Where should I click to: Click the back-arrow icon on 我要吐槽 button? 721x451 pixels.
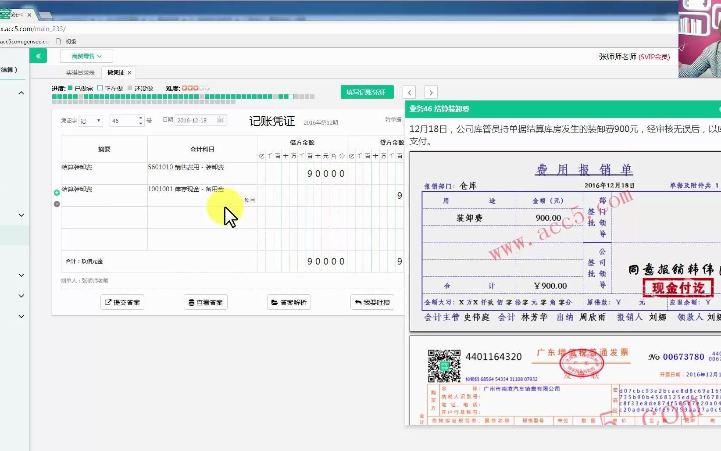(x=359, y=302)
